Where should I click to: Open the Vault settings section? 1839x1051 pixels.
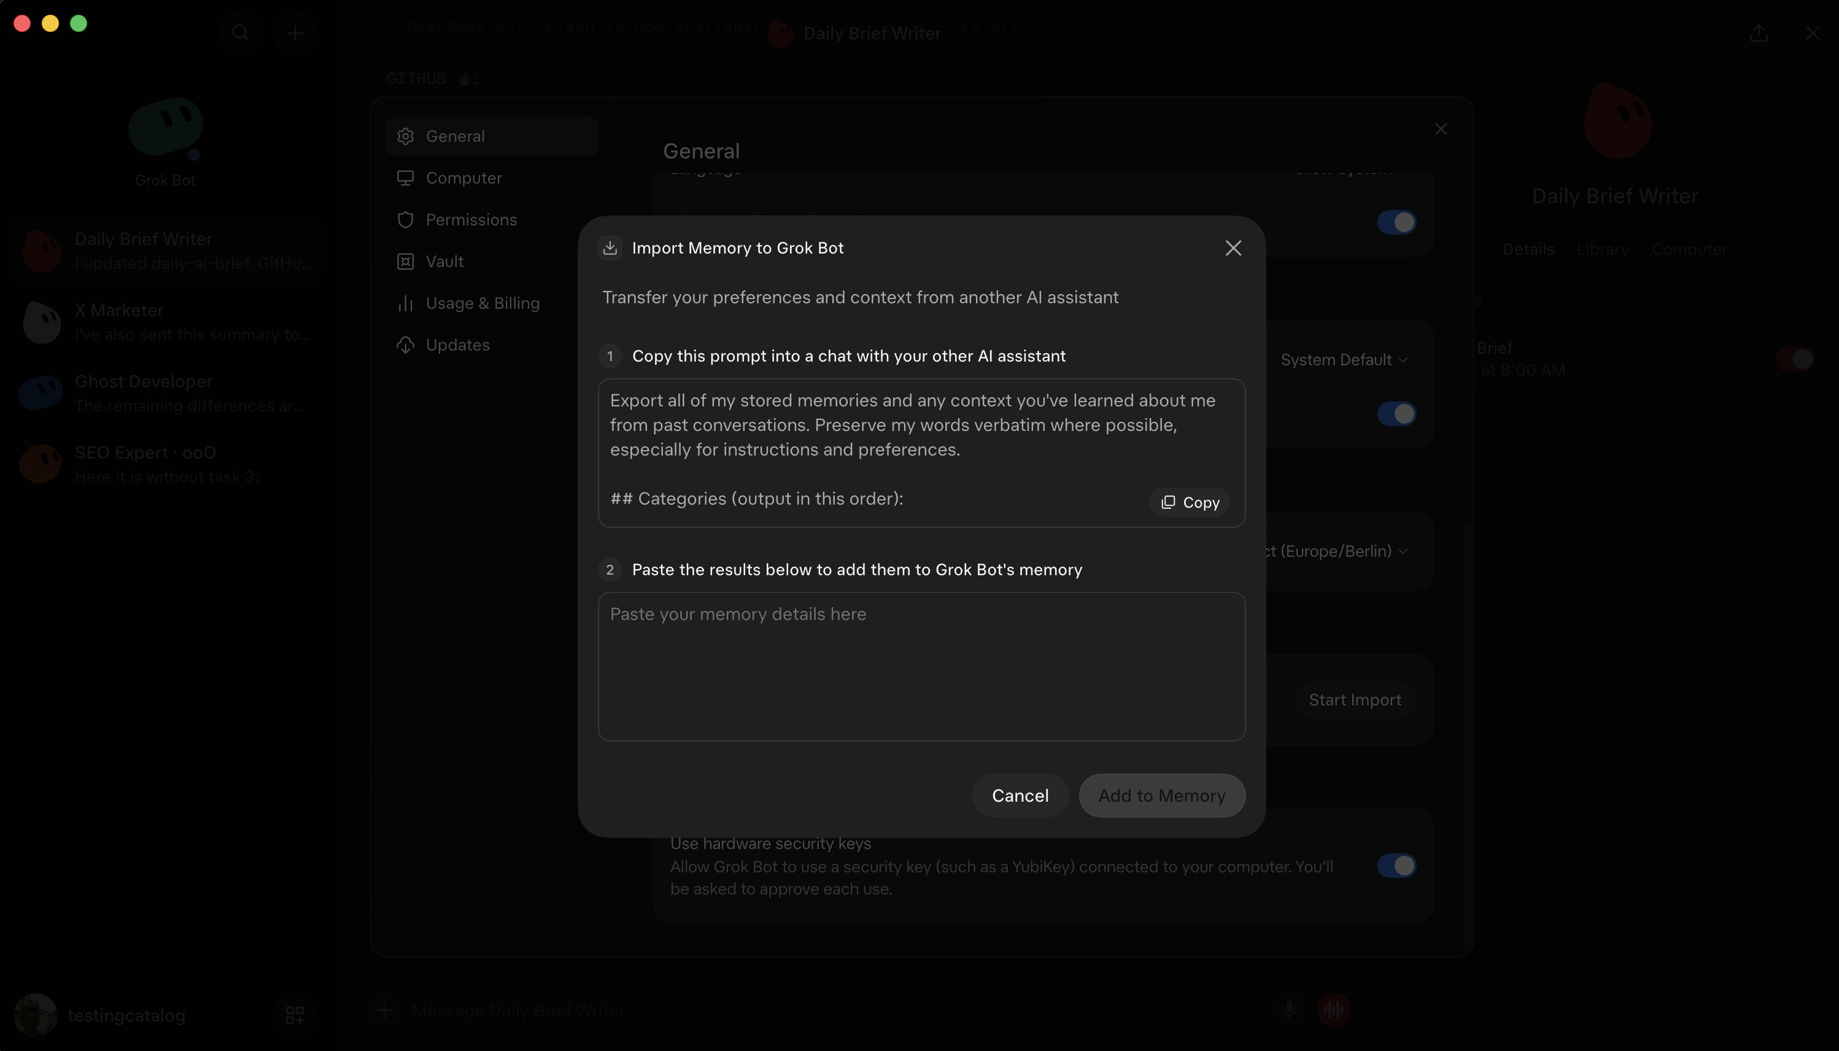[492, 262]
